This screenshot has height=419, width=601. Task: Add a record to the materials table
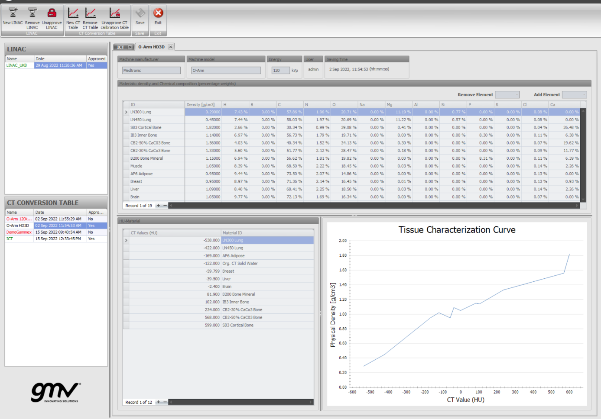[158, 206]
